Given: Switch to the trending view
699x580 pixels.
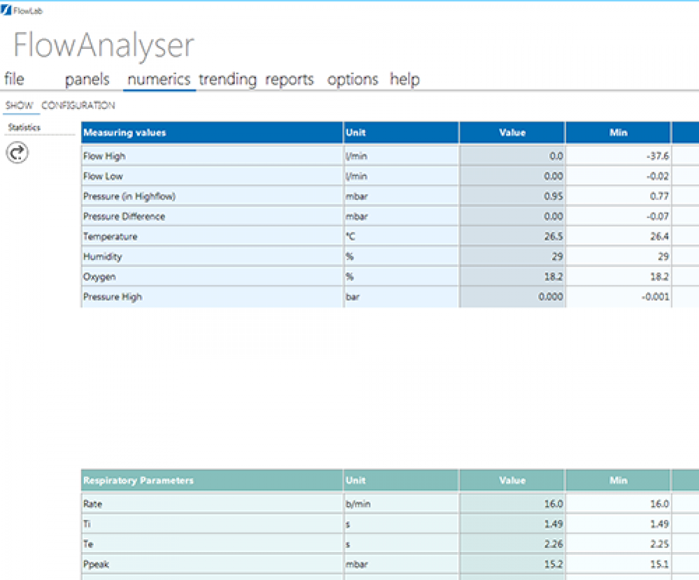Looking at the screenshot, I should (x=228, y=79).
